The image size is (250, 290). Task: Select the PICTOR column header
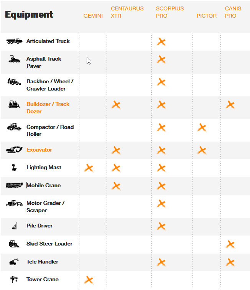(207, 16)
